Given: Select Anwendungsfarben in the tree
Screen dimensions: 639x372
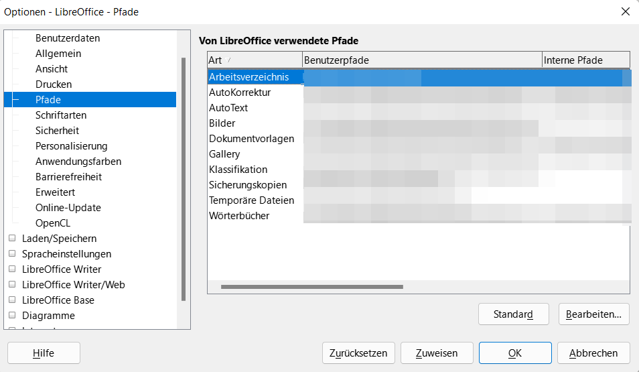Looking at the screenshot, I should point(78,162).
